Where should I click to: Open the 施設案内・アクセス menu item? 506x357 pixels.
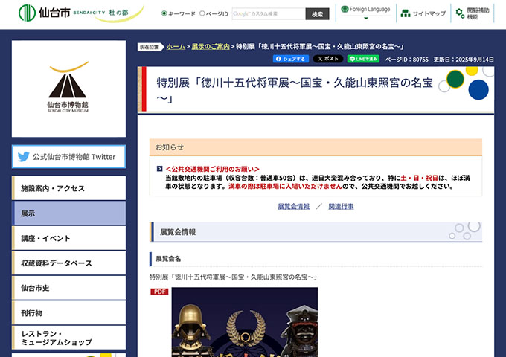pos(68,188)
